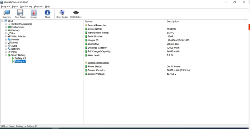Click the 12.461 V voltage value
The height and width of the screenshot is (129, 250).
171,74
